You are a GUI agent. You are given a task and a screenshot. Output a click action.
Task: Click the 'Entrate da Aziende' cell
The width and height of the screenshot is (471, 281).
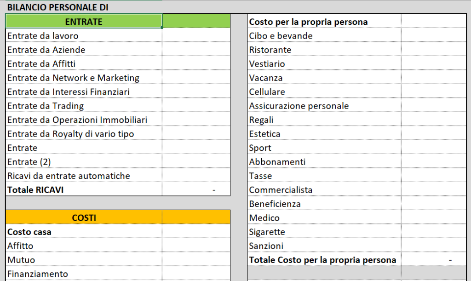[84, 50]
